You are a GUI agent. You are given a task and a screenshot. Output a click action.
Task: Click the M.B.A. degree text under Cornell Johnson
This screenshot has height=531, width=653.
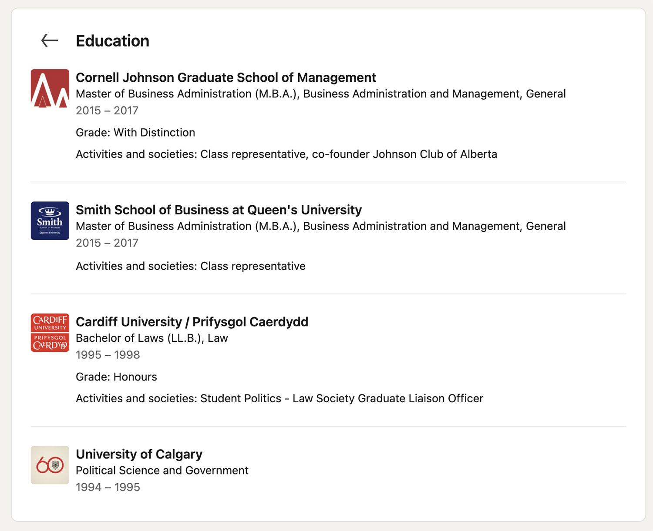point(320,94)
